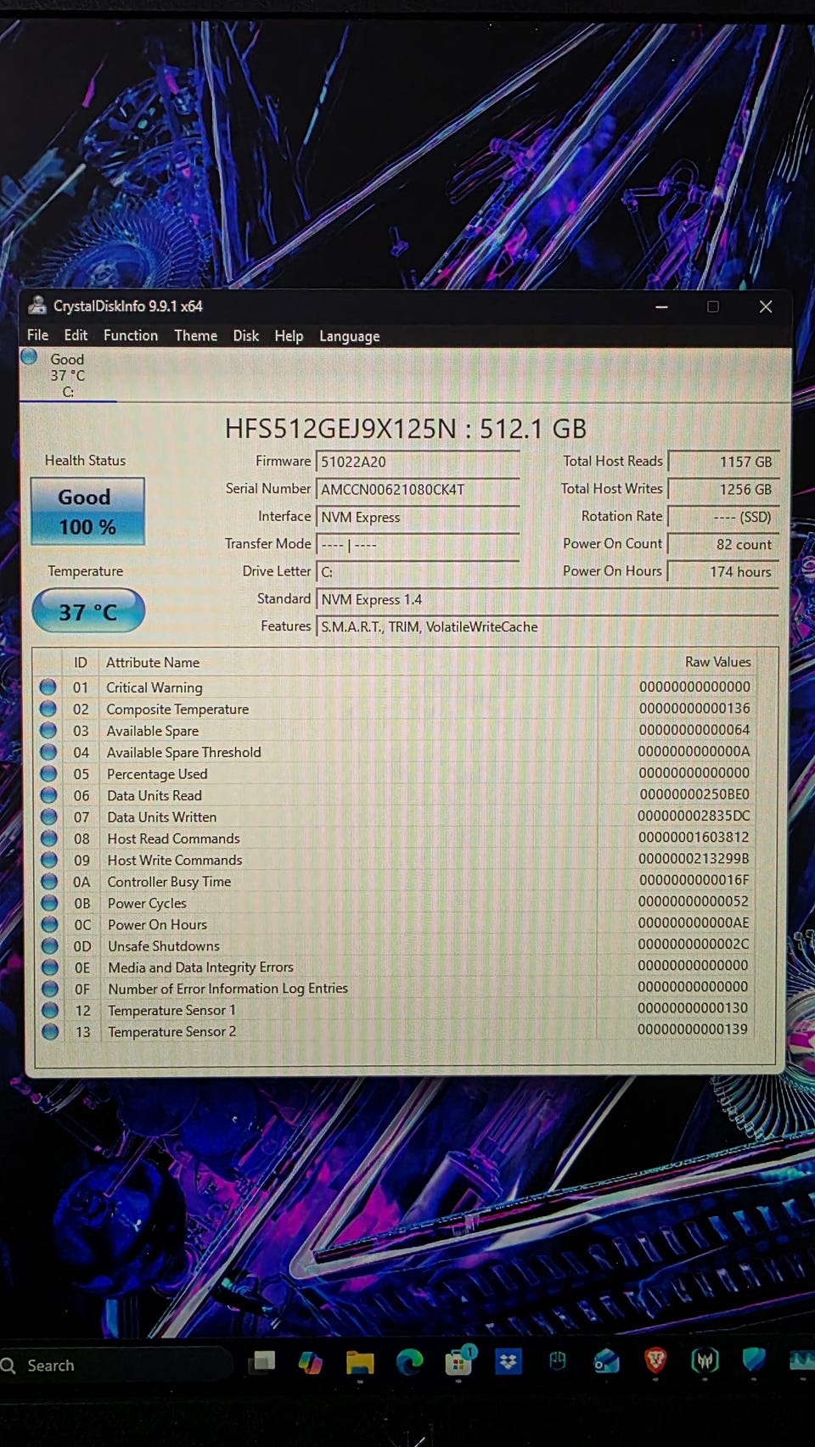815x1447 pixels.
Task: Launch Copilot from the taskbar
Action: [311, 1363]
